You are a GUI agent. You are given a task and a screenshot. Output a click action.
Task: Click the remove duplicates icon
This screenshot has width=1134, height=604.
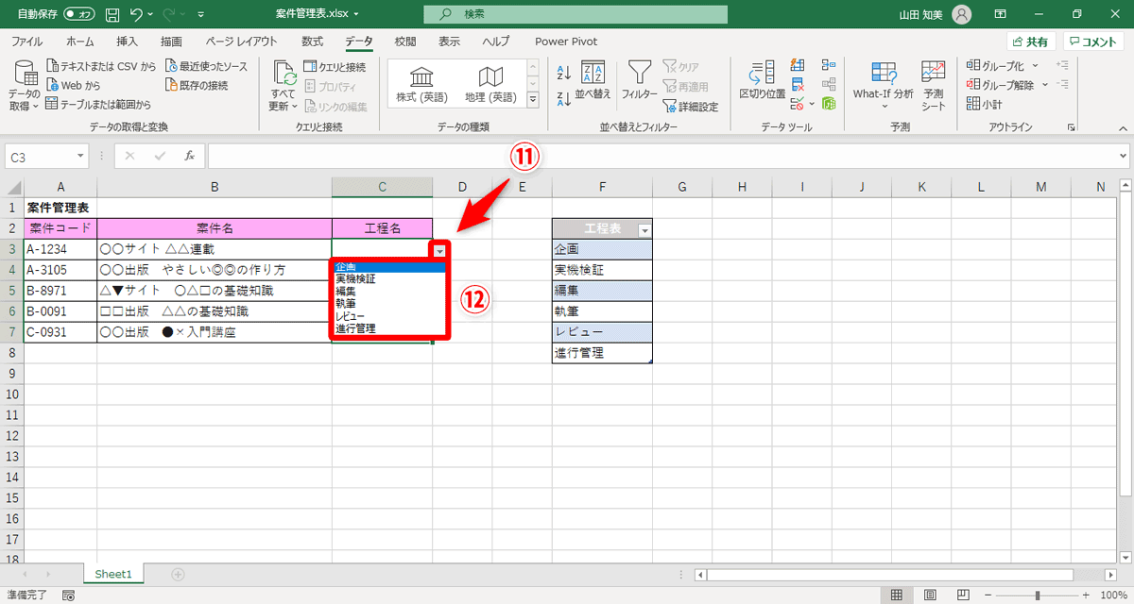(798, 85)
